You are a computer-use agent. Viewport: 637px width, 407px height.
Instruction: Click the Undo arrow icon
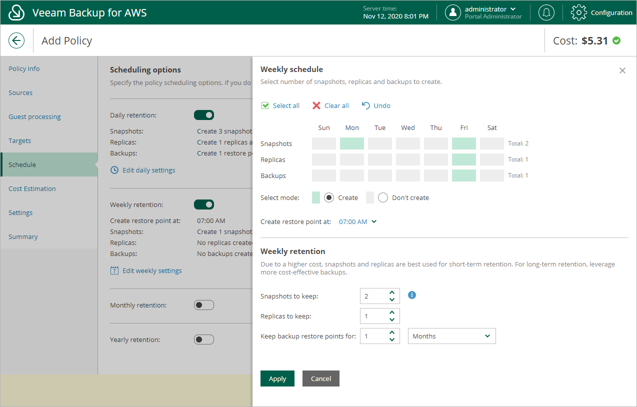[365, 105]
